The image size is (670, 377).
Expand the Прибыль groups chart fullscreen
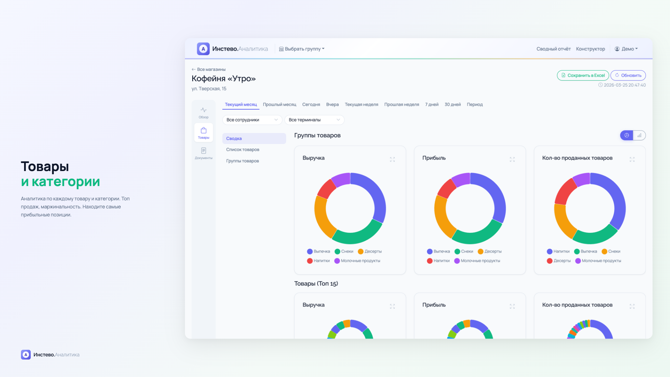click(512, 160)
